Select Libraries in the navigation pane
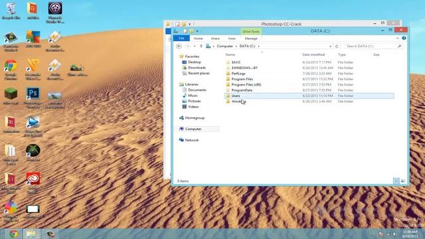 coord(191,84)
